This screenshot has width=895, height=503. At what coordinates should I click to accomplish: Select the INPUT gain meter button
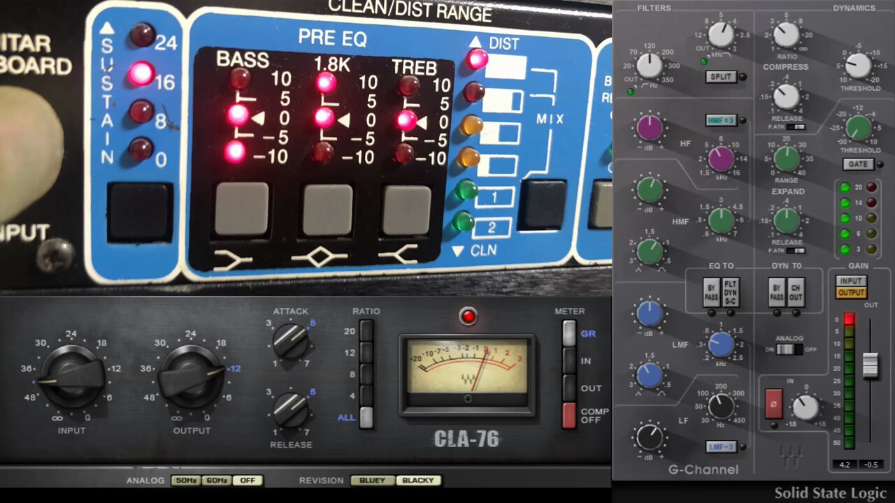(851, 281)
